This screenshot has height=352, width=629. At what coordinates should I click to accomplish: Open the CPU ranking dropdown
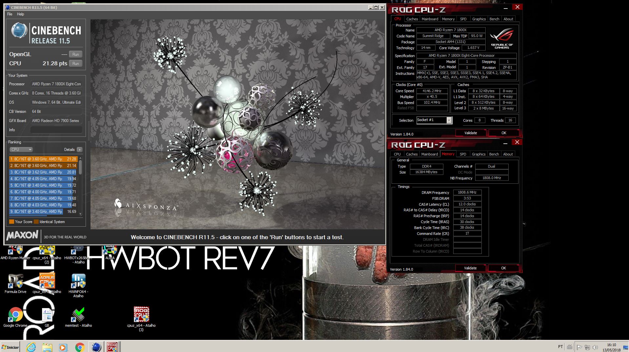point(21,150)
